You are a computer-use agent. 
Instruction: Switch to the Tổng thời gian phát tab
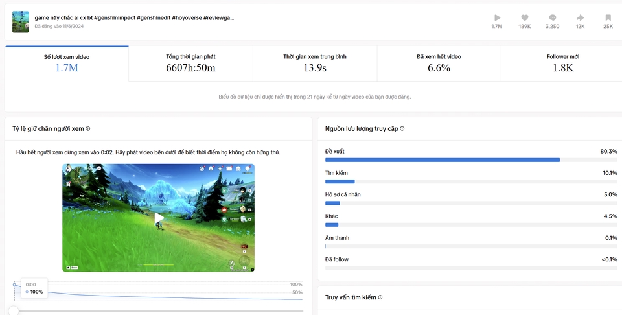(190, 64)
